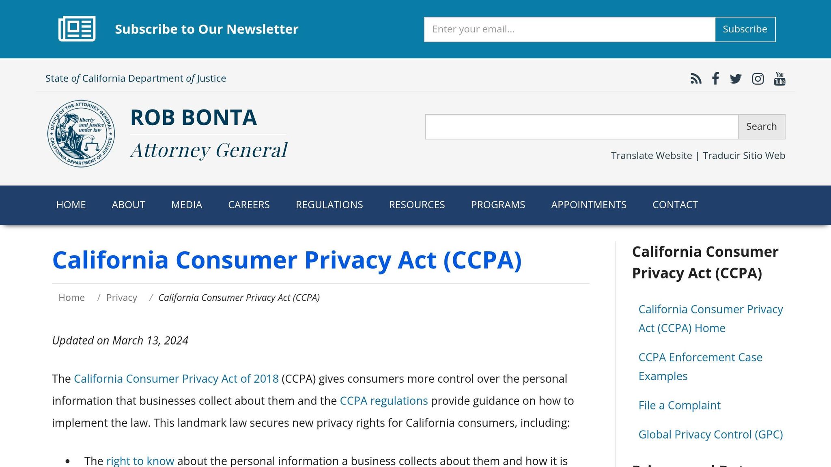Image resolution: width=831 pixels, height=467 pixels.
Task: Open the MEDIA navigation menu
Action: (x=187, y=205)
